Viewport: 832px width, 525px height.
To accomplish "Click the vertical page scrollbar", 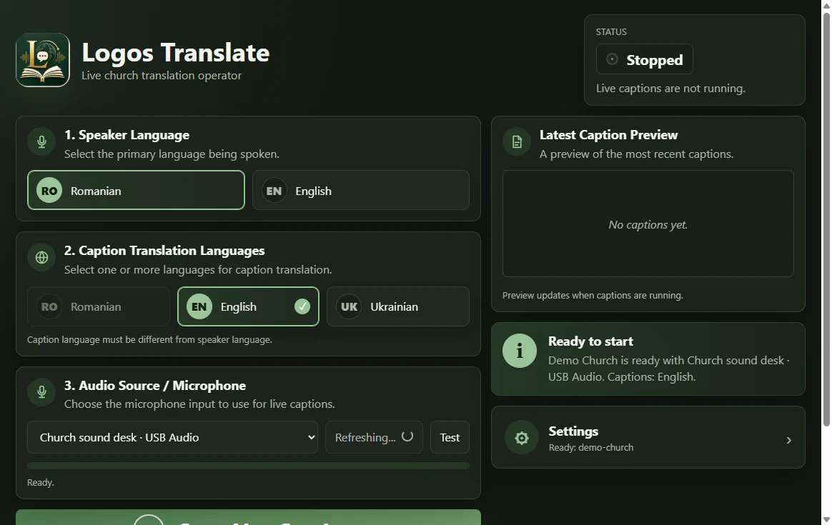I will click(826, 219).
